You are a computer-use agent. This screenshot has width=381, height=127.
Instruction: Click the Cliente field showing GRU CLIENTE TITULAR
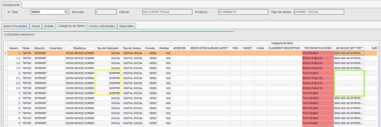(x=167, y=12)
